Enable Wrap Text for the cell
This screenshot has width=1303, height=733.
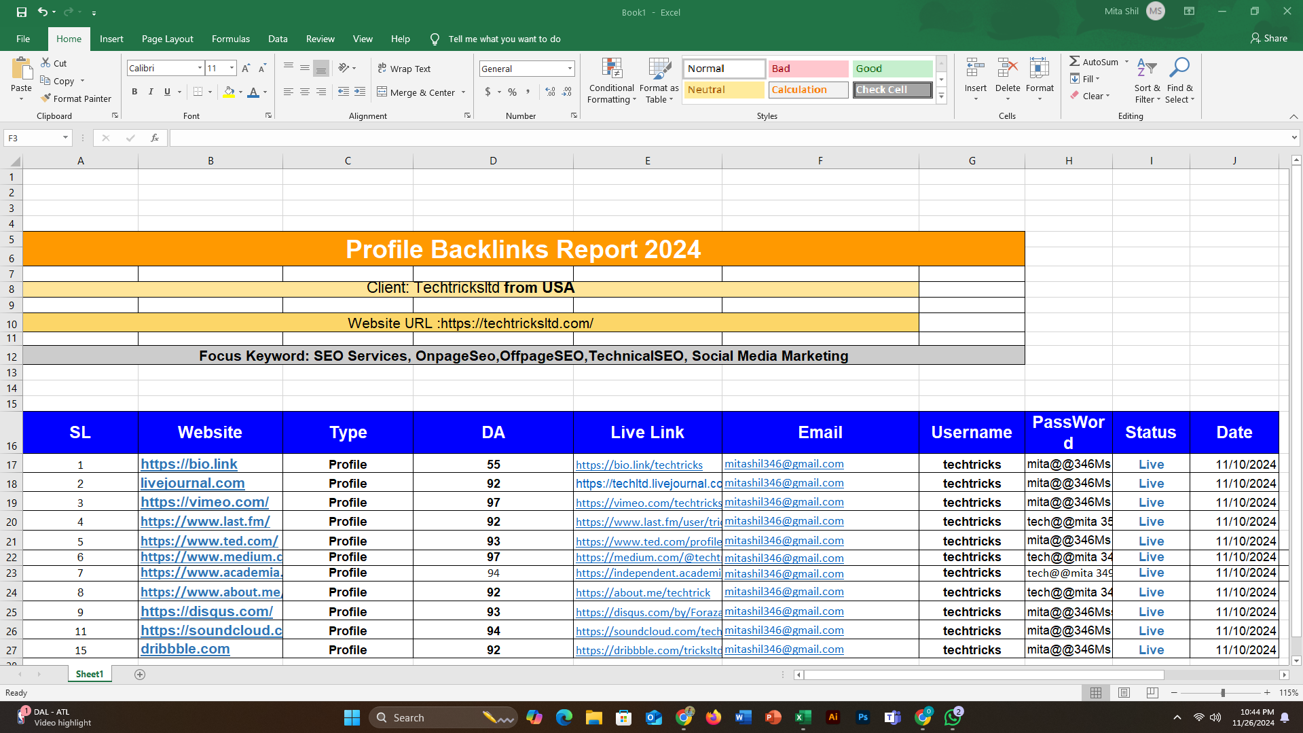coord(404,69)
